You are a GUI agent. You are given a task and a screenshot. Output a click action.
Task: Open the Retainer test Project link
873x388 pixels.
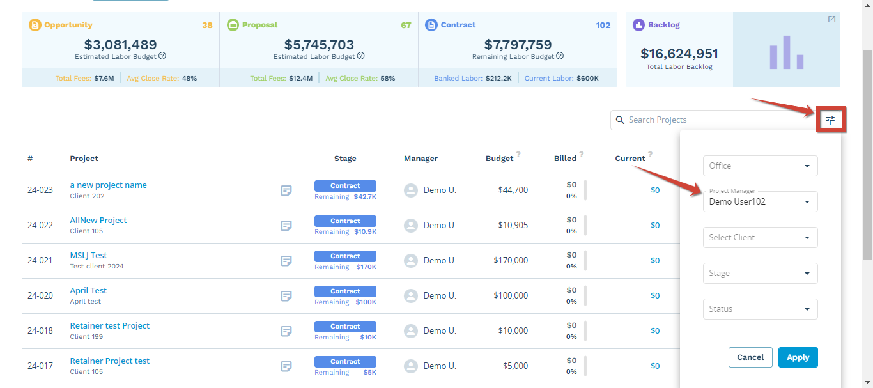109,325
